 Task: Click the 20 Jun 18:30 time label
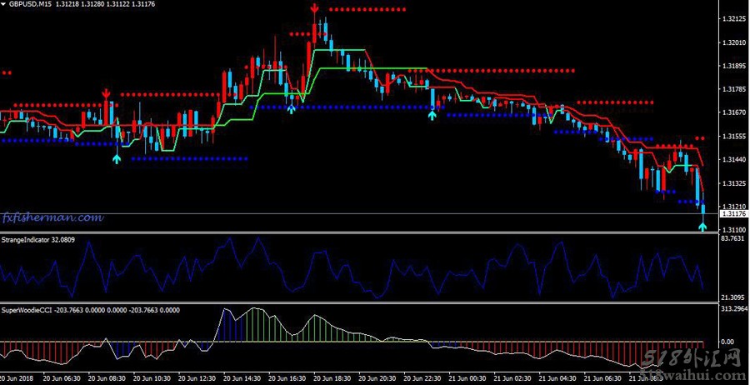coord(332,377)
